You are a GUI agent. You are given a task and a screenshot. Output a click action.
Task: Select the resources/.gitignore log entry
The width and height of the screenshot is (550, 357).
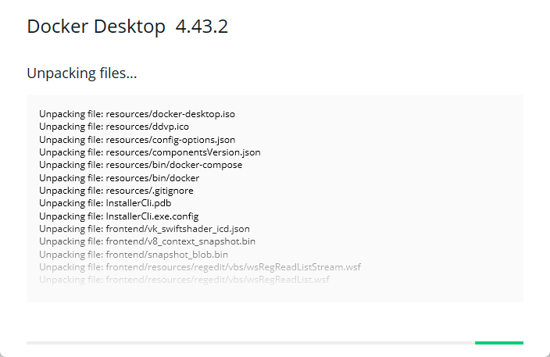(x=116, y=191)
